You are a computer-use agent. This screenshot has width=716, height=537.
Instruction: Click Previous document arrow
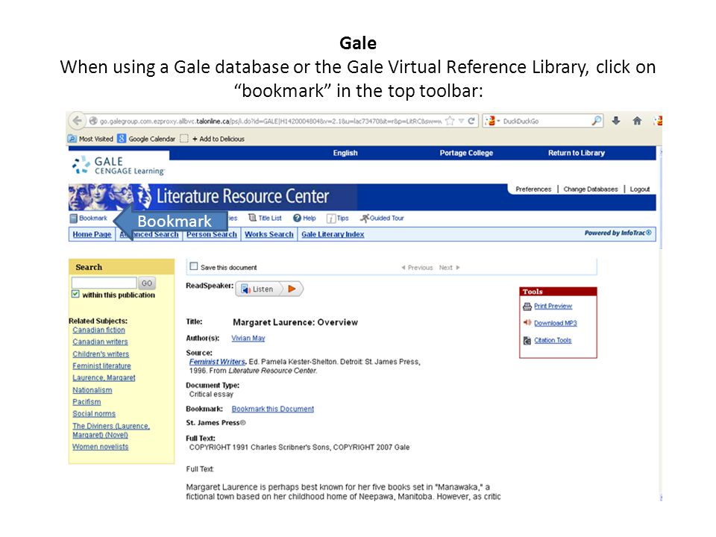pyautogui.click(x=417, y=268)
